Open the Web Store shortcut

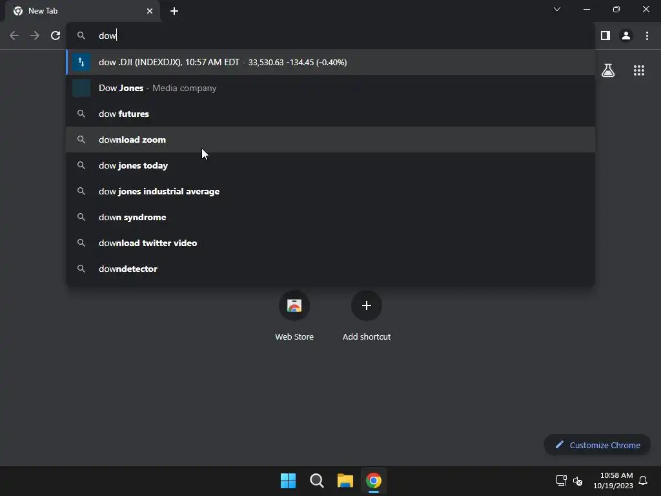click(x=294, y=316)
